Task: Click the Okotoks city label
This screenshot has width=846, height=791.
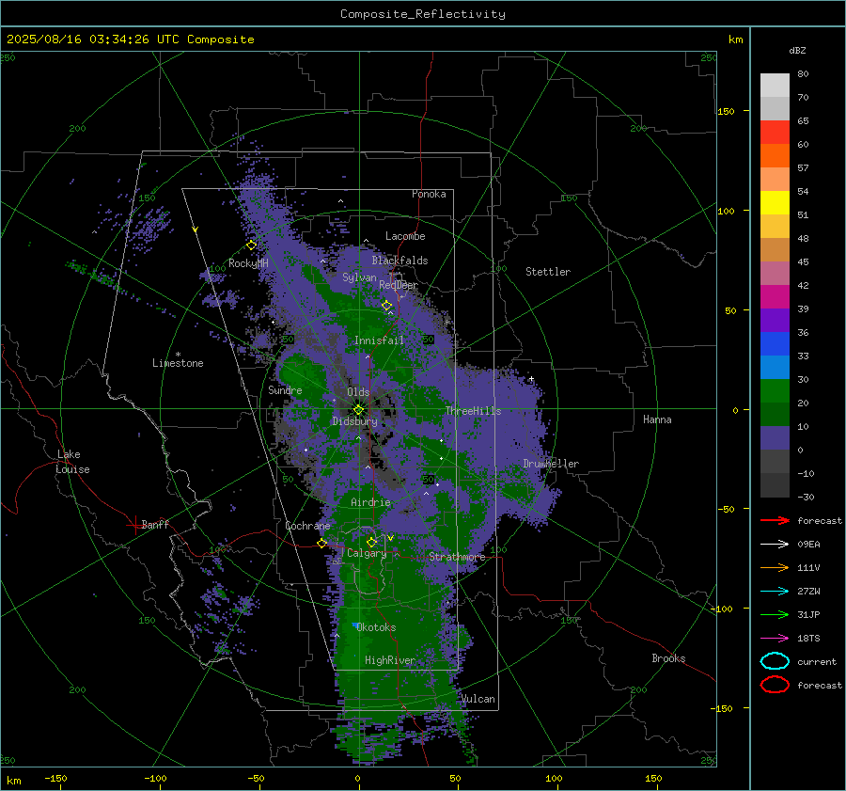Action: pos(376,627)
